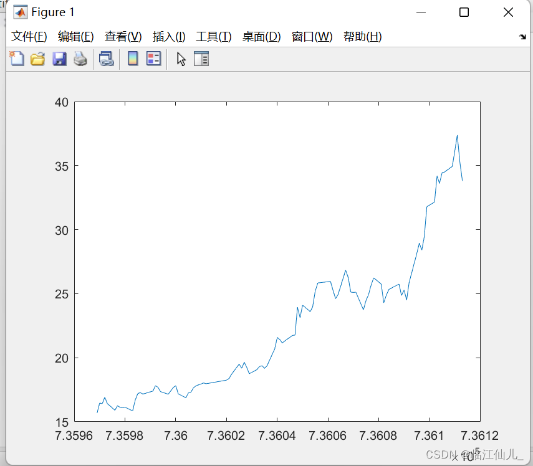Click y-axis tick label 35
Viewport: 533px width, 466px height.
[x=62, y=166]
